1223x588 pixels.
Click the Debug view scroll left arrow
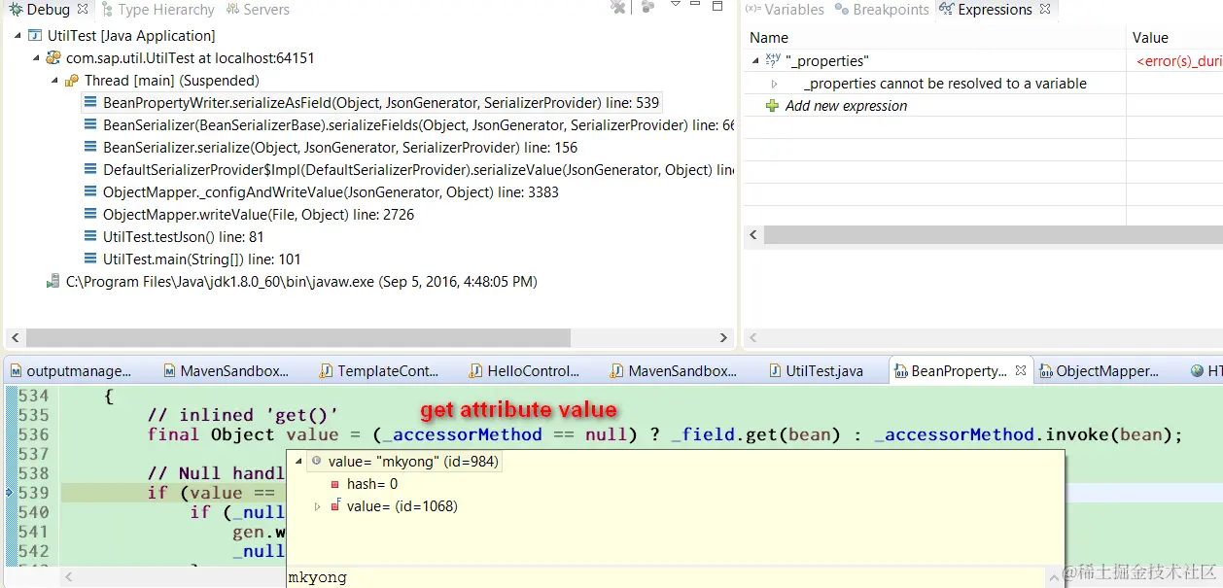coord(15,337)
